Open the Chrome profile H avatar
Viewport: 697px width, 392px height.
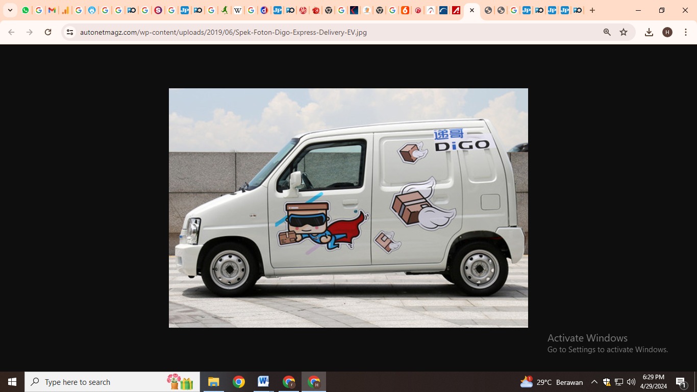667,32
